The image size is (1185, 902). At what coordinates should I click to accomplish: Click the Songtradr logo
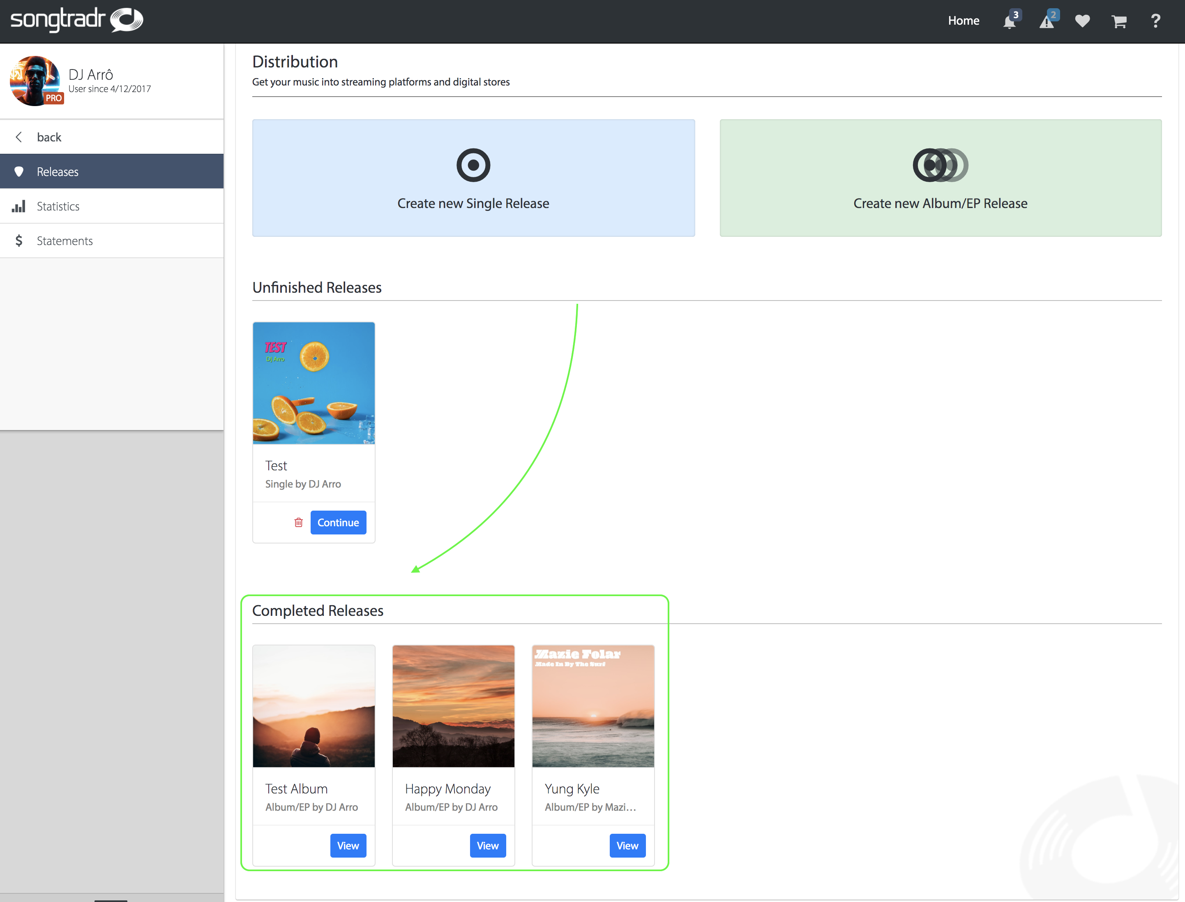(x=77, y=20)
